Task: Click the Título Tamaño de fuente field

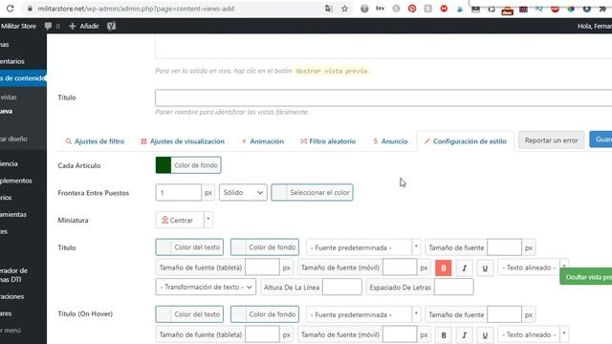Action: (504, 247)
